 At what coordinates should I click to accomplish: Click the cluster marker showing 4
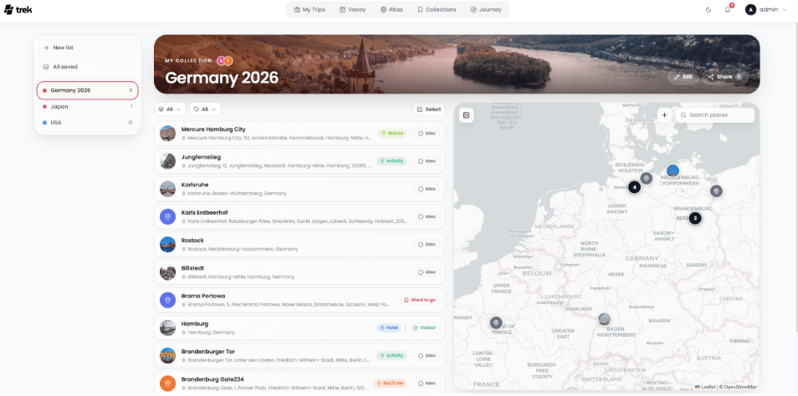point(634,187)
